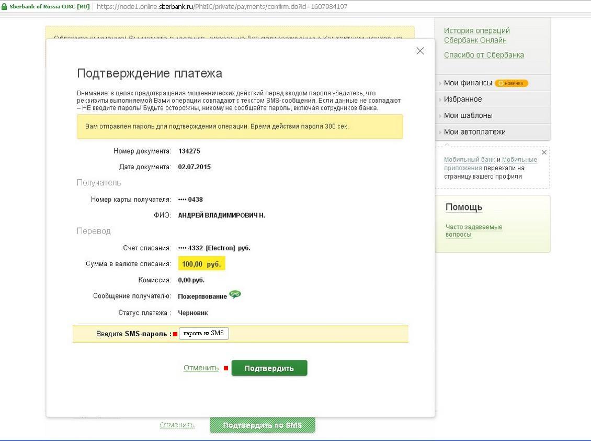This screenshot has height=441, width=591.
Task: Click the message text Пожертвование
Action: point(202,296)
